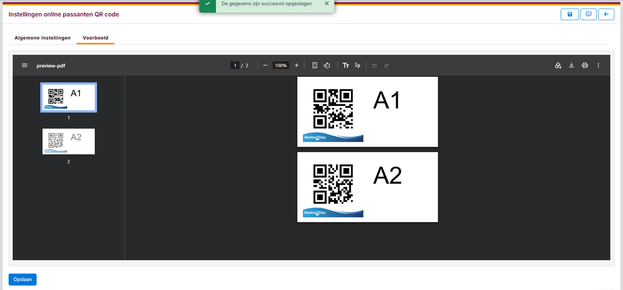This screenshot has width=623, height=290.
Task: Click the undo arrow in the PDF toolbar
Action: (374, 65)
